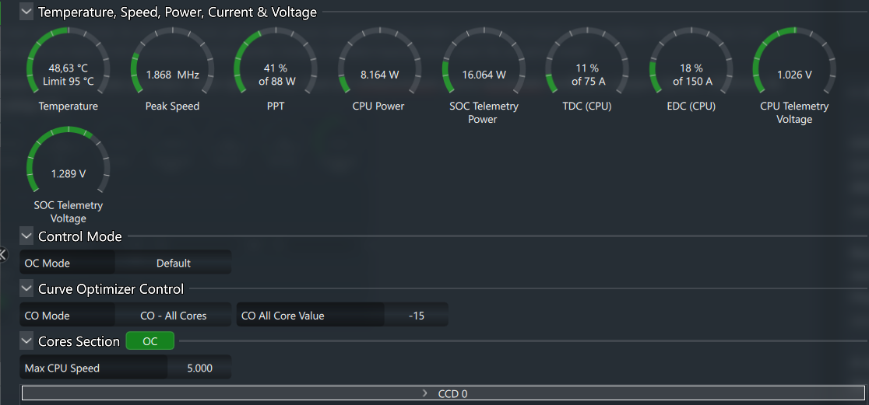Click the Max CPU Speed value field

[199, 368]
